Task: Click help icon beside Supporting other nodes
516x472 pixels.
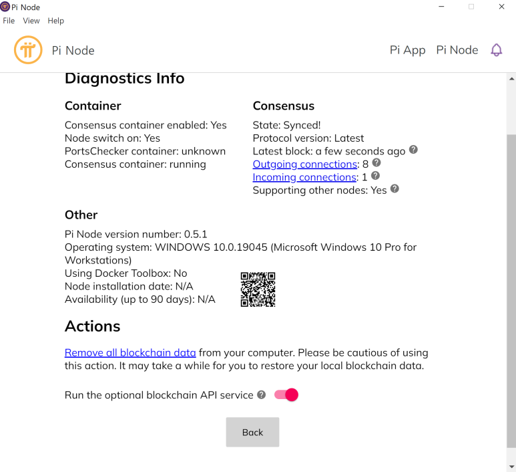Action: click(395, 189)
